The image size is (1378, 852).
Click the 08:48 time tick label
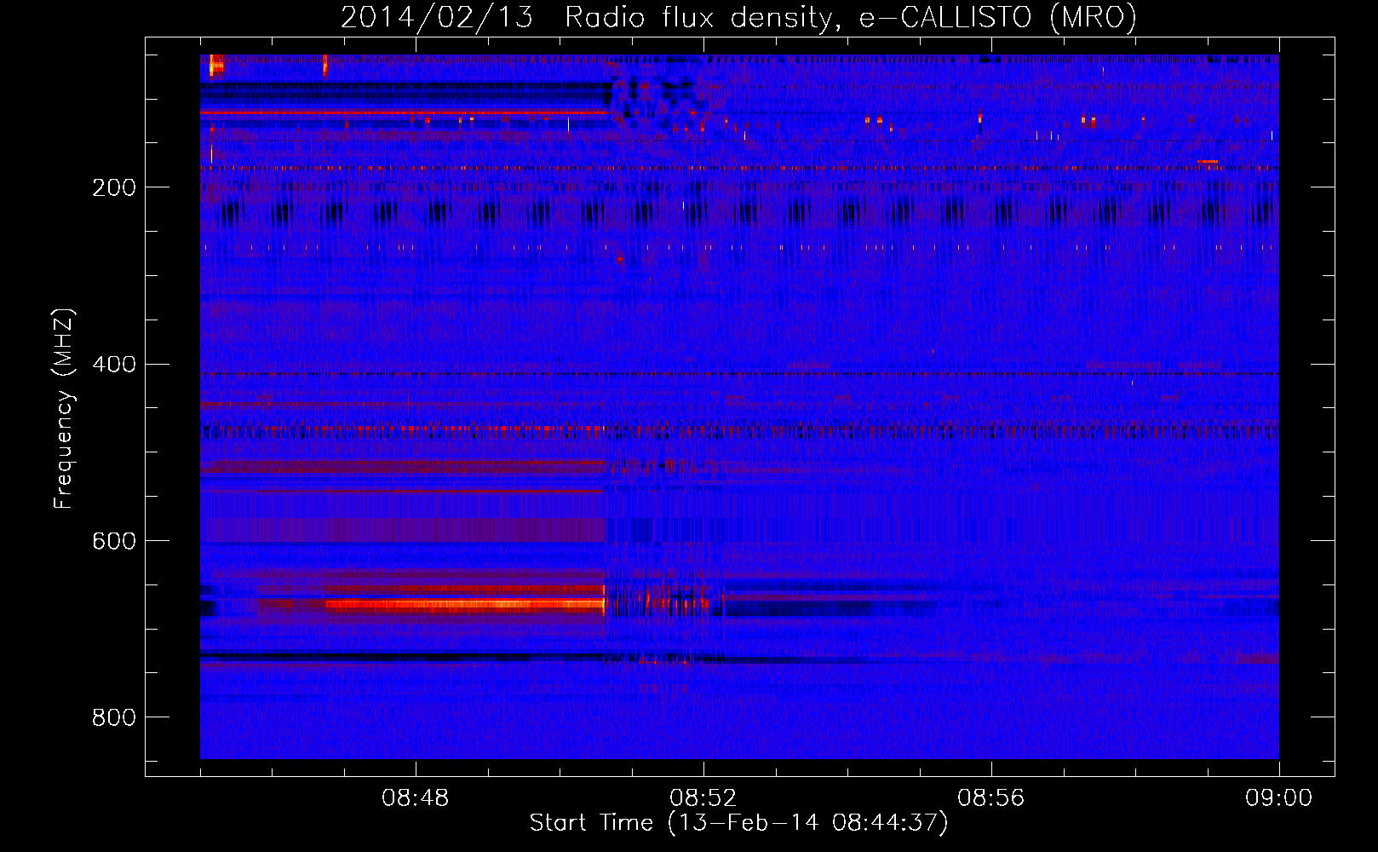416,798
